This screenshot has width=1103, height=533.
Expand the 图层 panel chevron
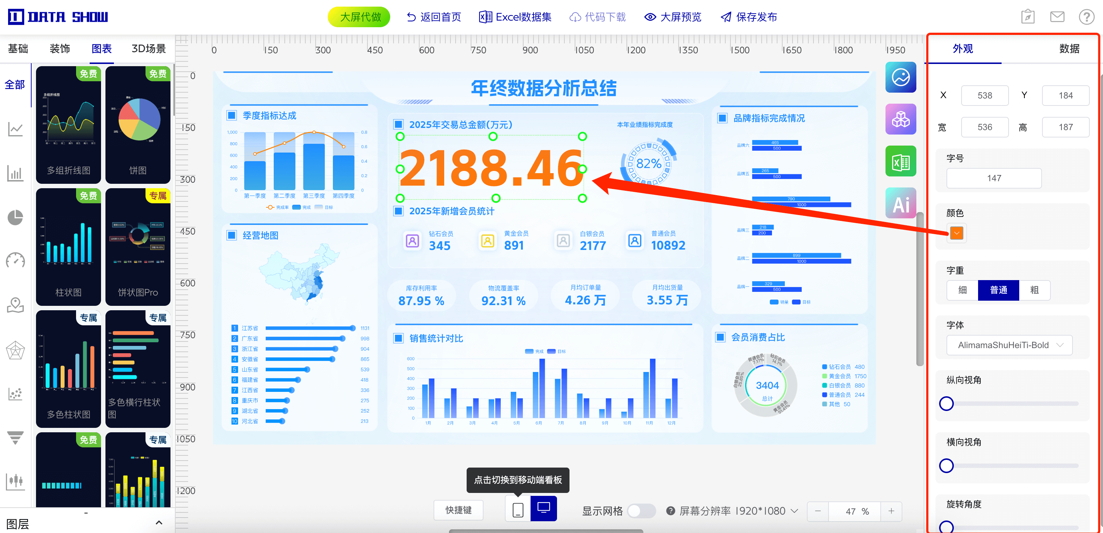coord(159,522)
